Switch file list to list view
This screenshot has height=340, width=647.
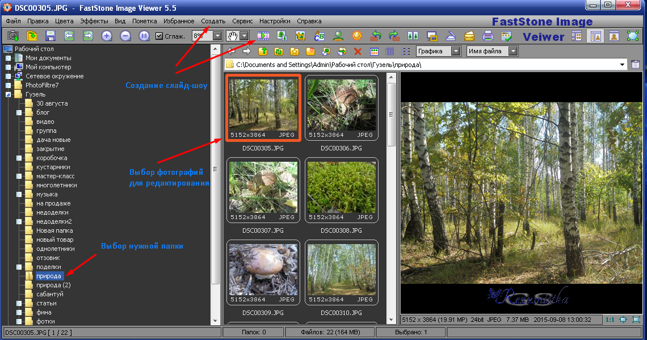(406, 51)
